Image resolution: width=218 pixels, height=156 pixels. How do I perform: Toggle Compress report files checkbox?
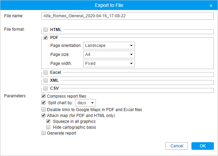pos(43,96)
